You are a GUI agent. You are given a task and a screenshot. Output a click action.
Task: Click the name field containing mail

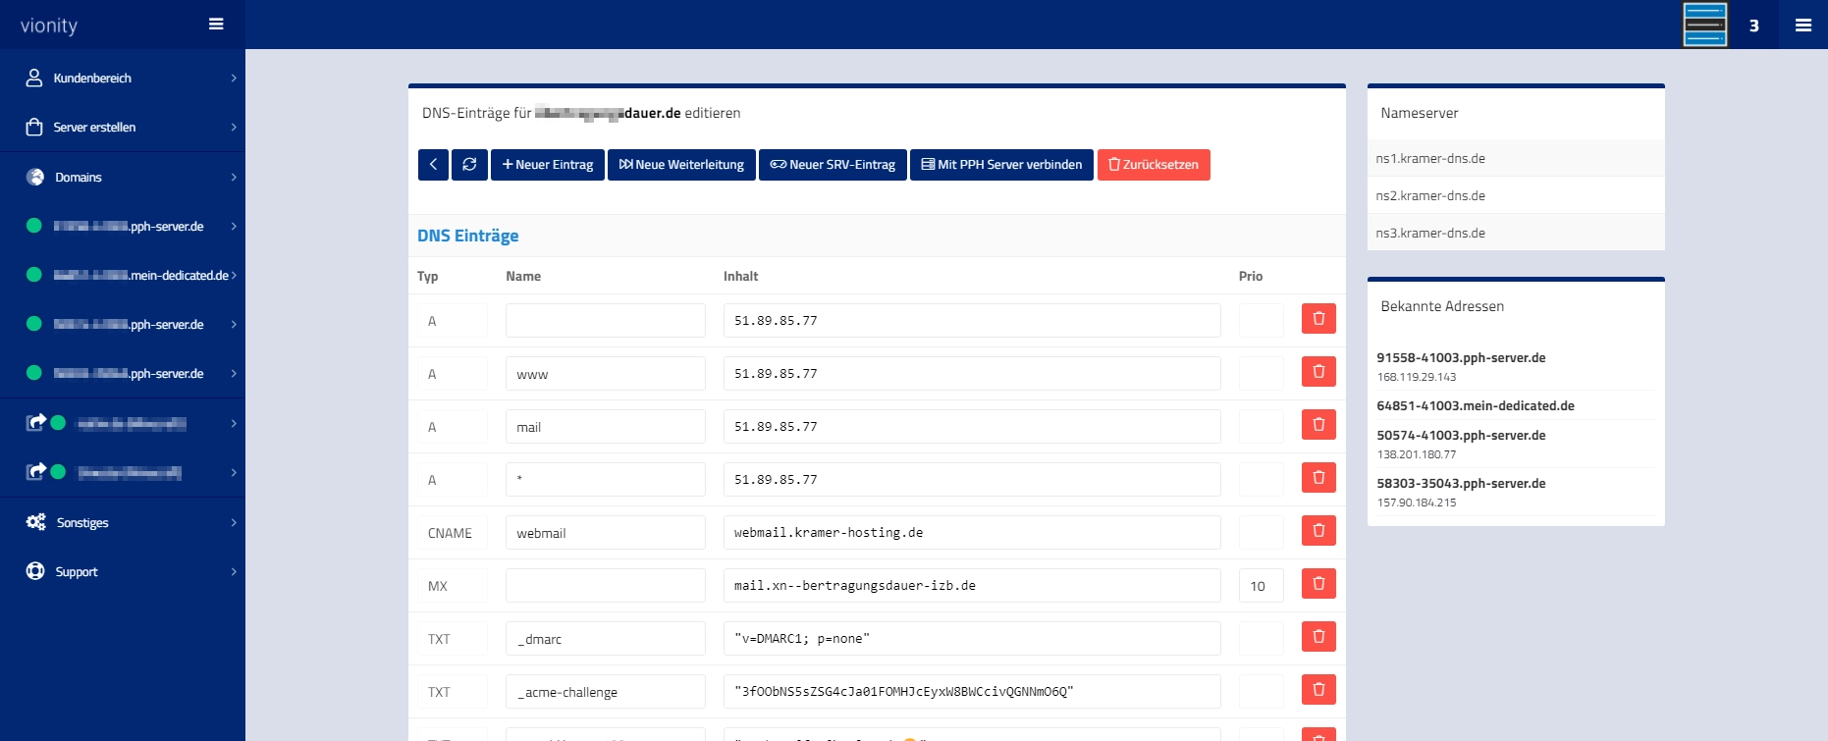(x=606, y=427)
